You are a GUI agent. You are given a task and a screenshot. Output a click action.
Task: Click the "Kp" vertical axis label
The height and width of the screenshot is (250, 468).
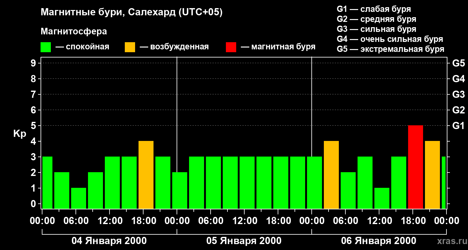click(20, 134)
